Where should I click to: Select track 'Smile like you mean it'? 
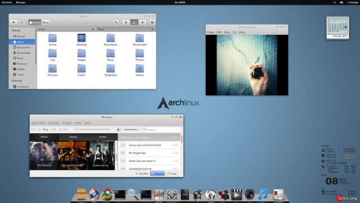point(150,161)
